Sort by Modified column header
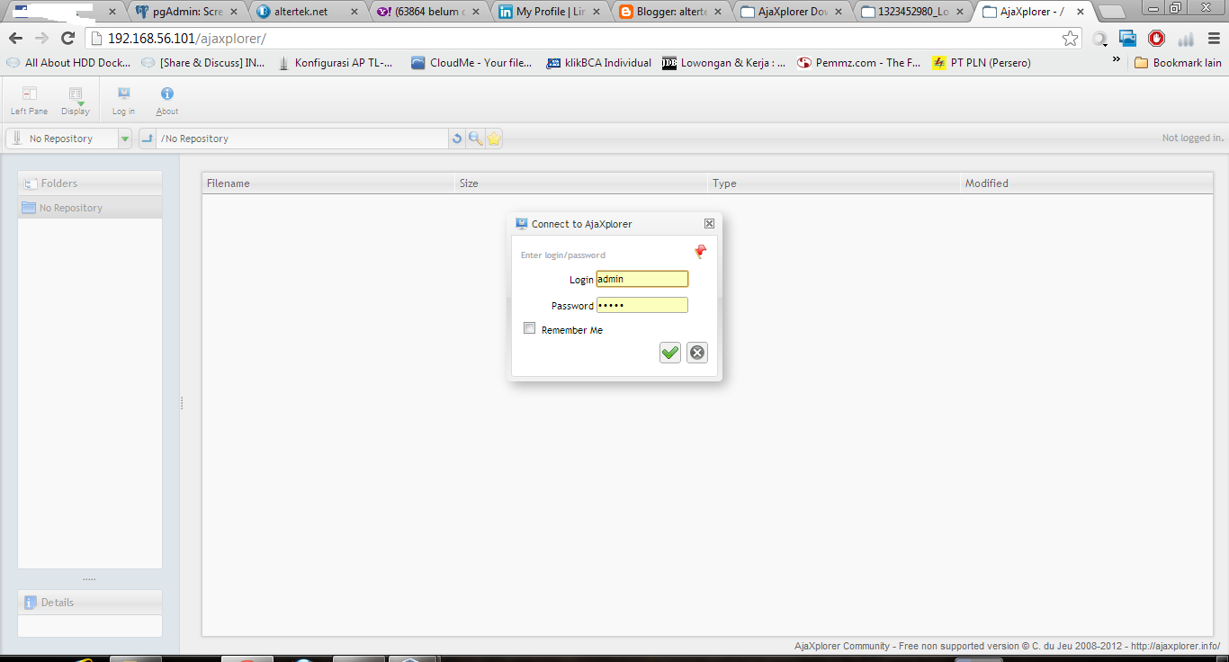This screenshot has height=662, width=1229. [x=1087, y=183]
